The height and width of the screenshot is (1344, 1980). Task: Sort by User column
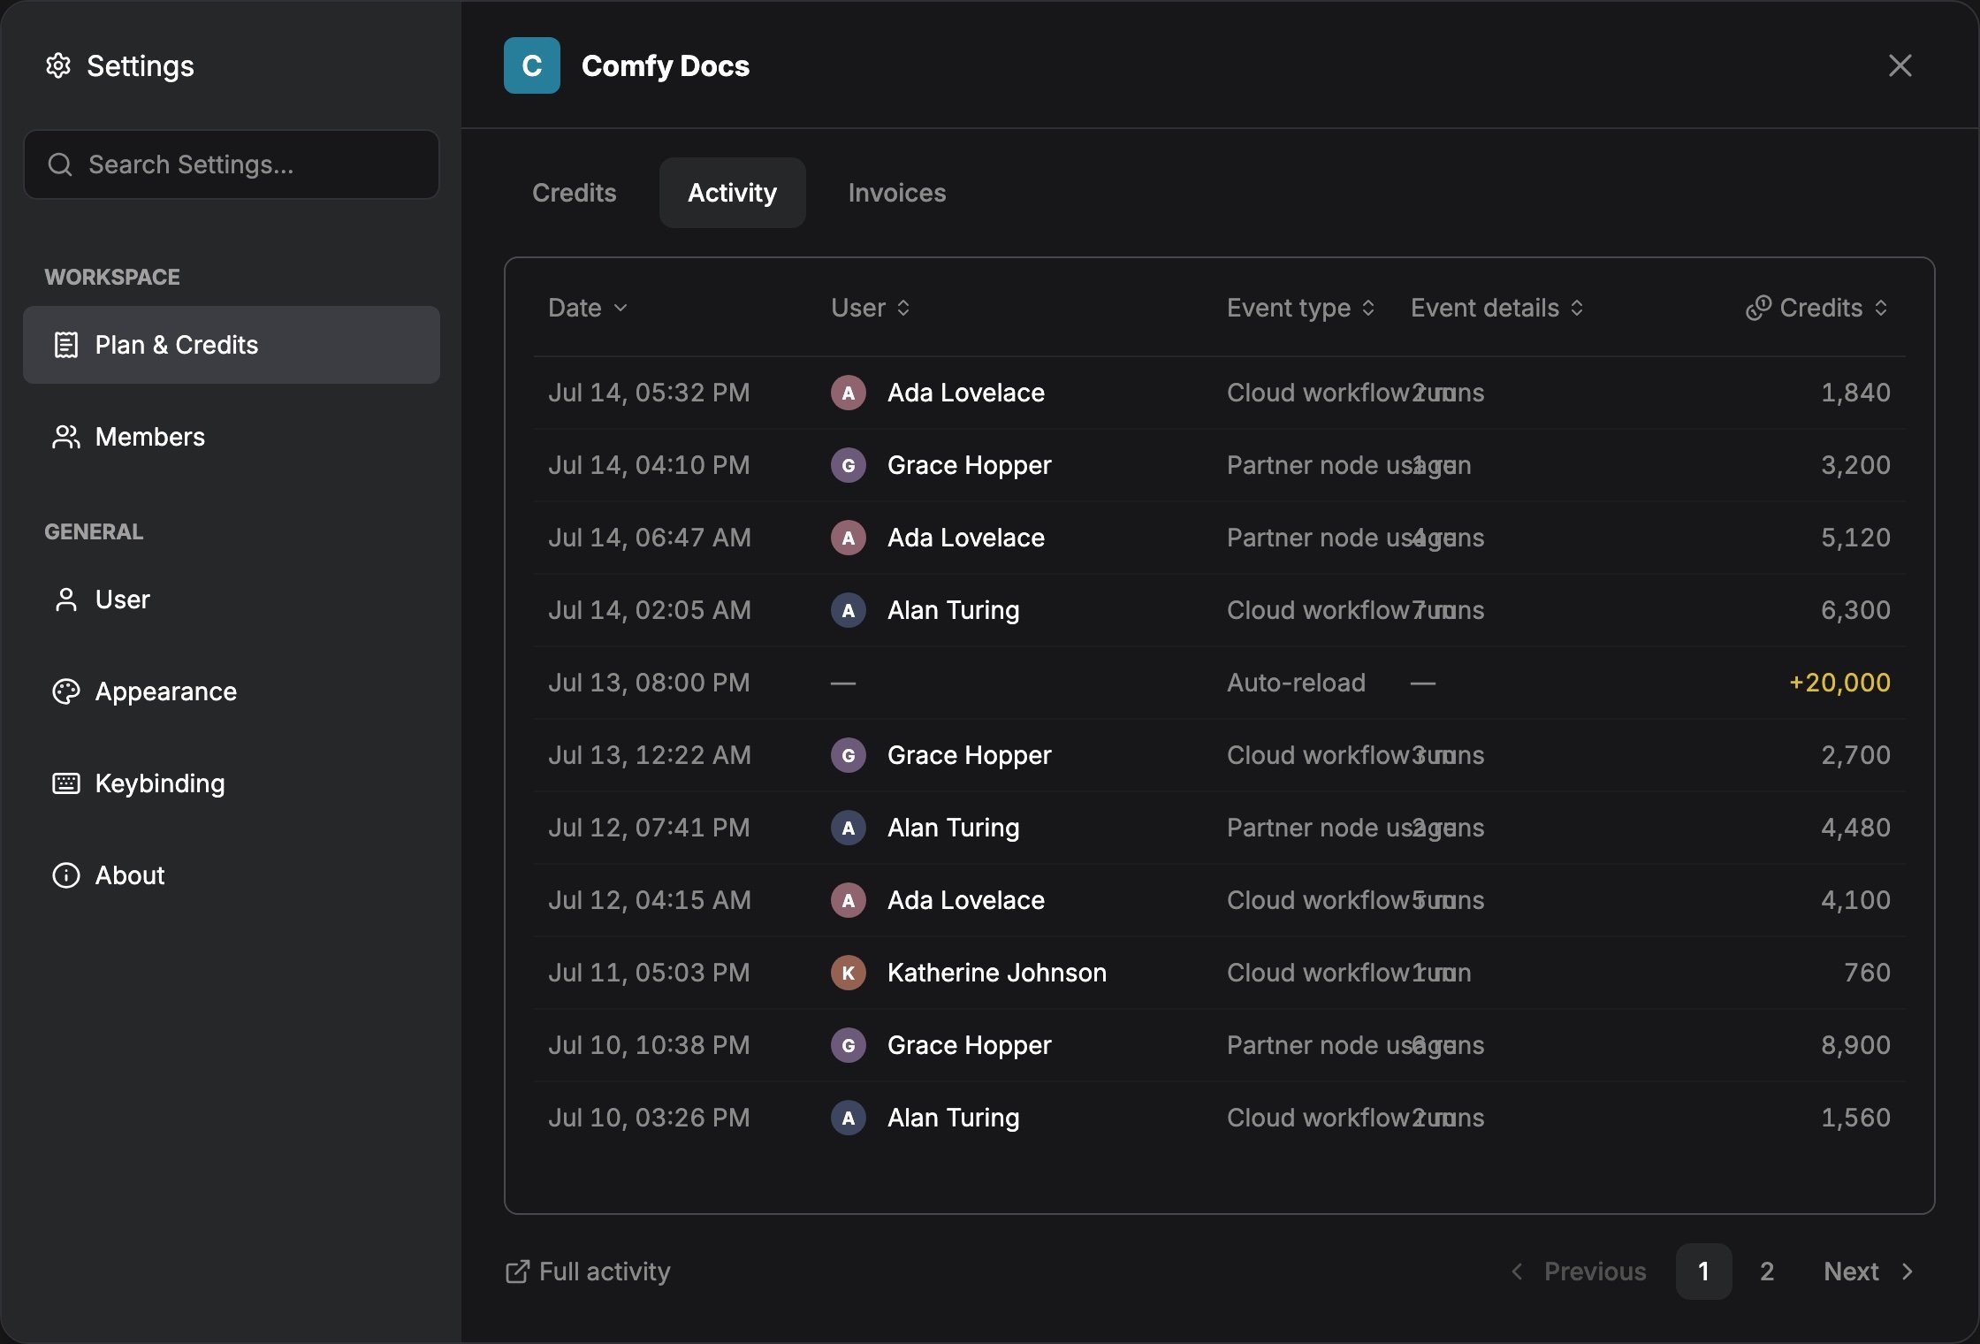coord(871,308)
